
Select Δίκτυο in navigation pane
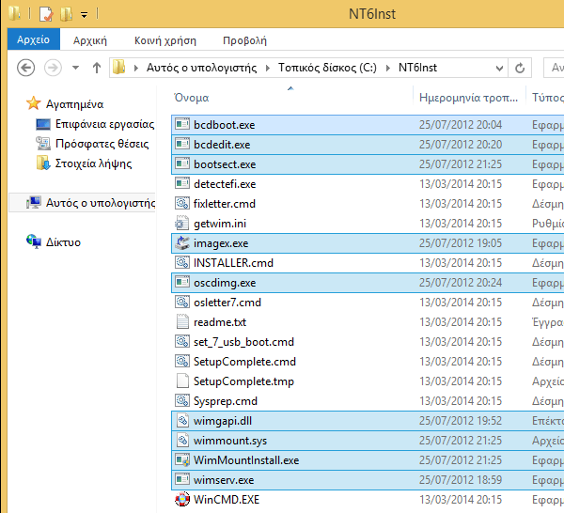(x=63, y=242)
